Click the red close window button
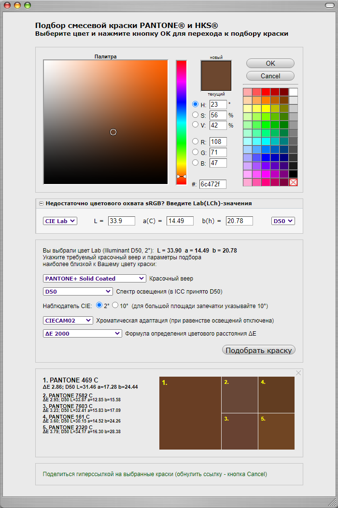This screenshot has width=338, height=508. [x=7, y=5]
